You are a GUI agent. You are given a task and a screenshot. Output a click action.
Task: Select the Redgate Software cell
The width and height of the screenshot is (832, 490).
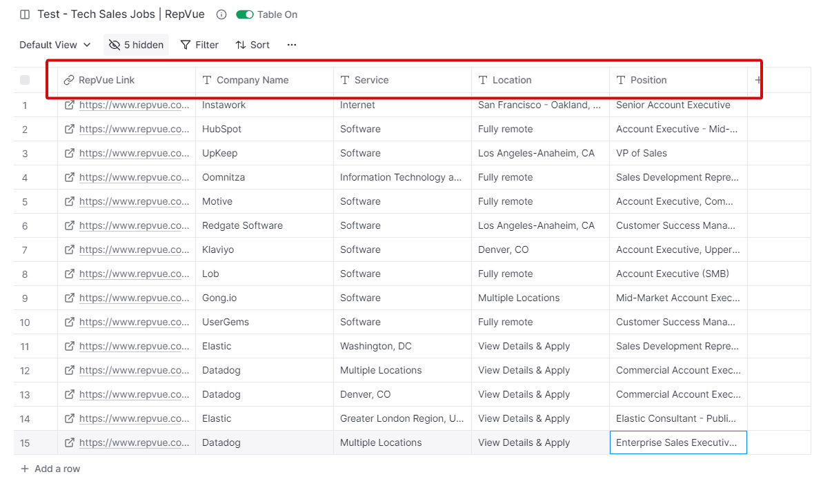pos(265,225)
